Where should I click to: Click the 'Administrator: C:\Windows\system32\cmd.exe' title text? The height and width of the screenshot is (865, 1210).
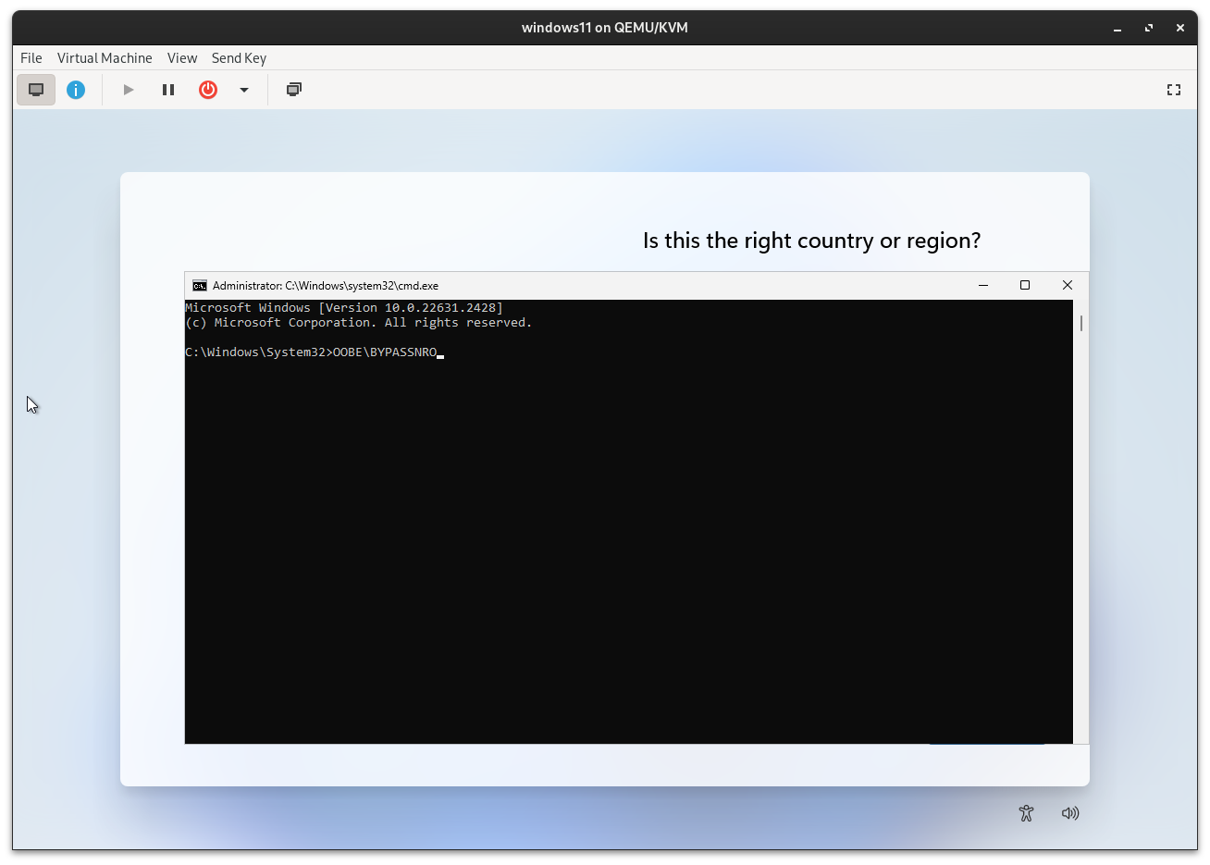326,286
